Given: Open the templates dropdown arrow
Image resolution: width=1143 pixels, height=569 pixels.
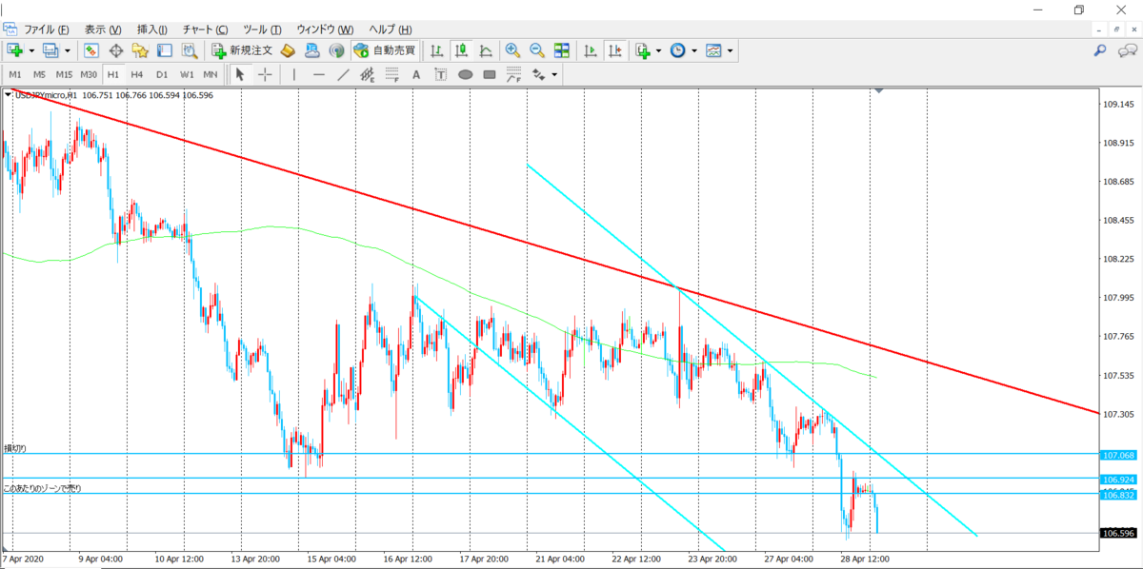Looking at the screenshot, I should click(731, 50).
